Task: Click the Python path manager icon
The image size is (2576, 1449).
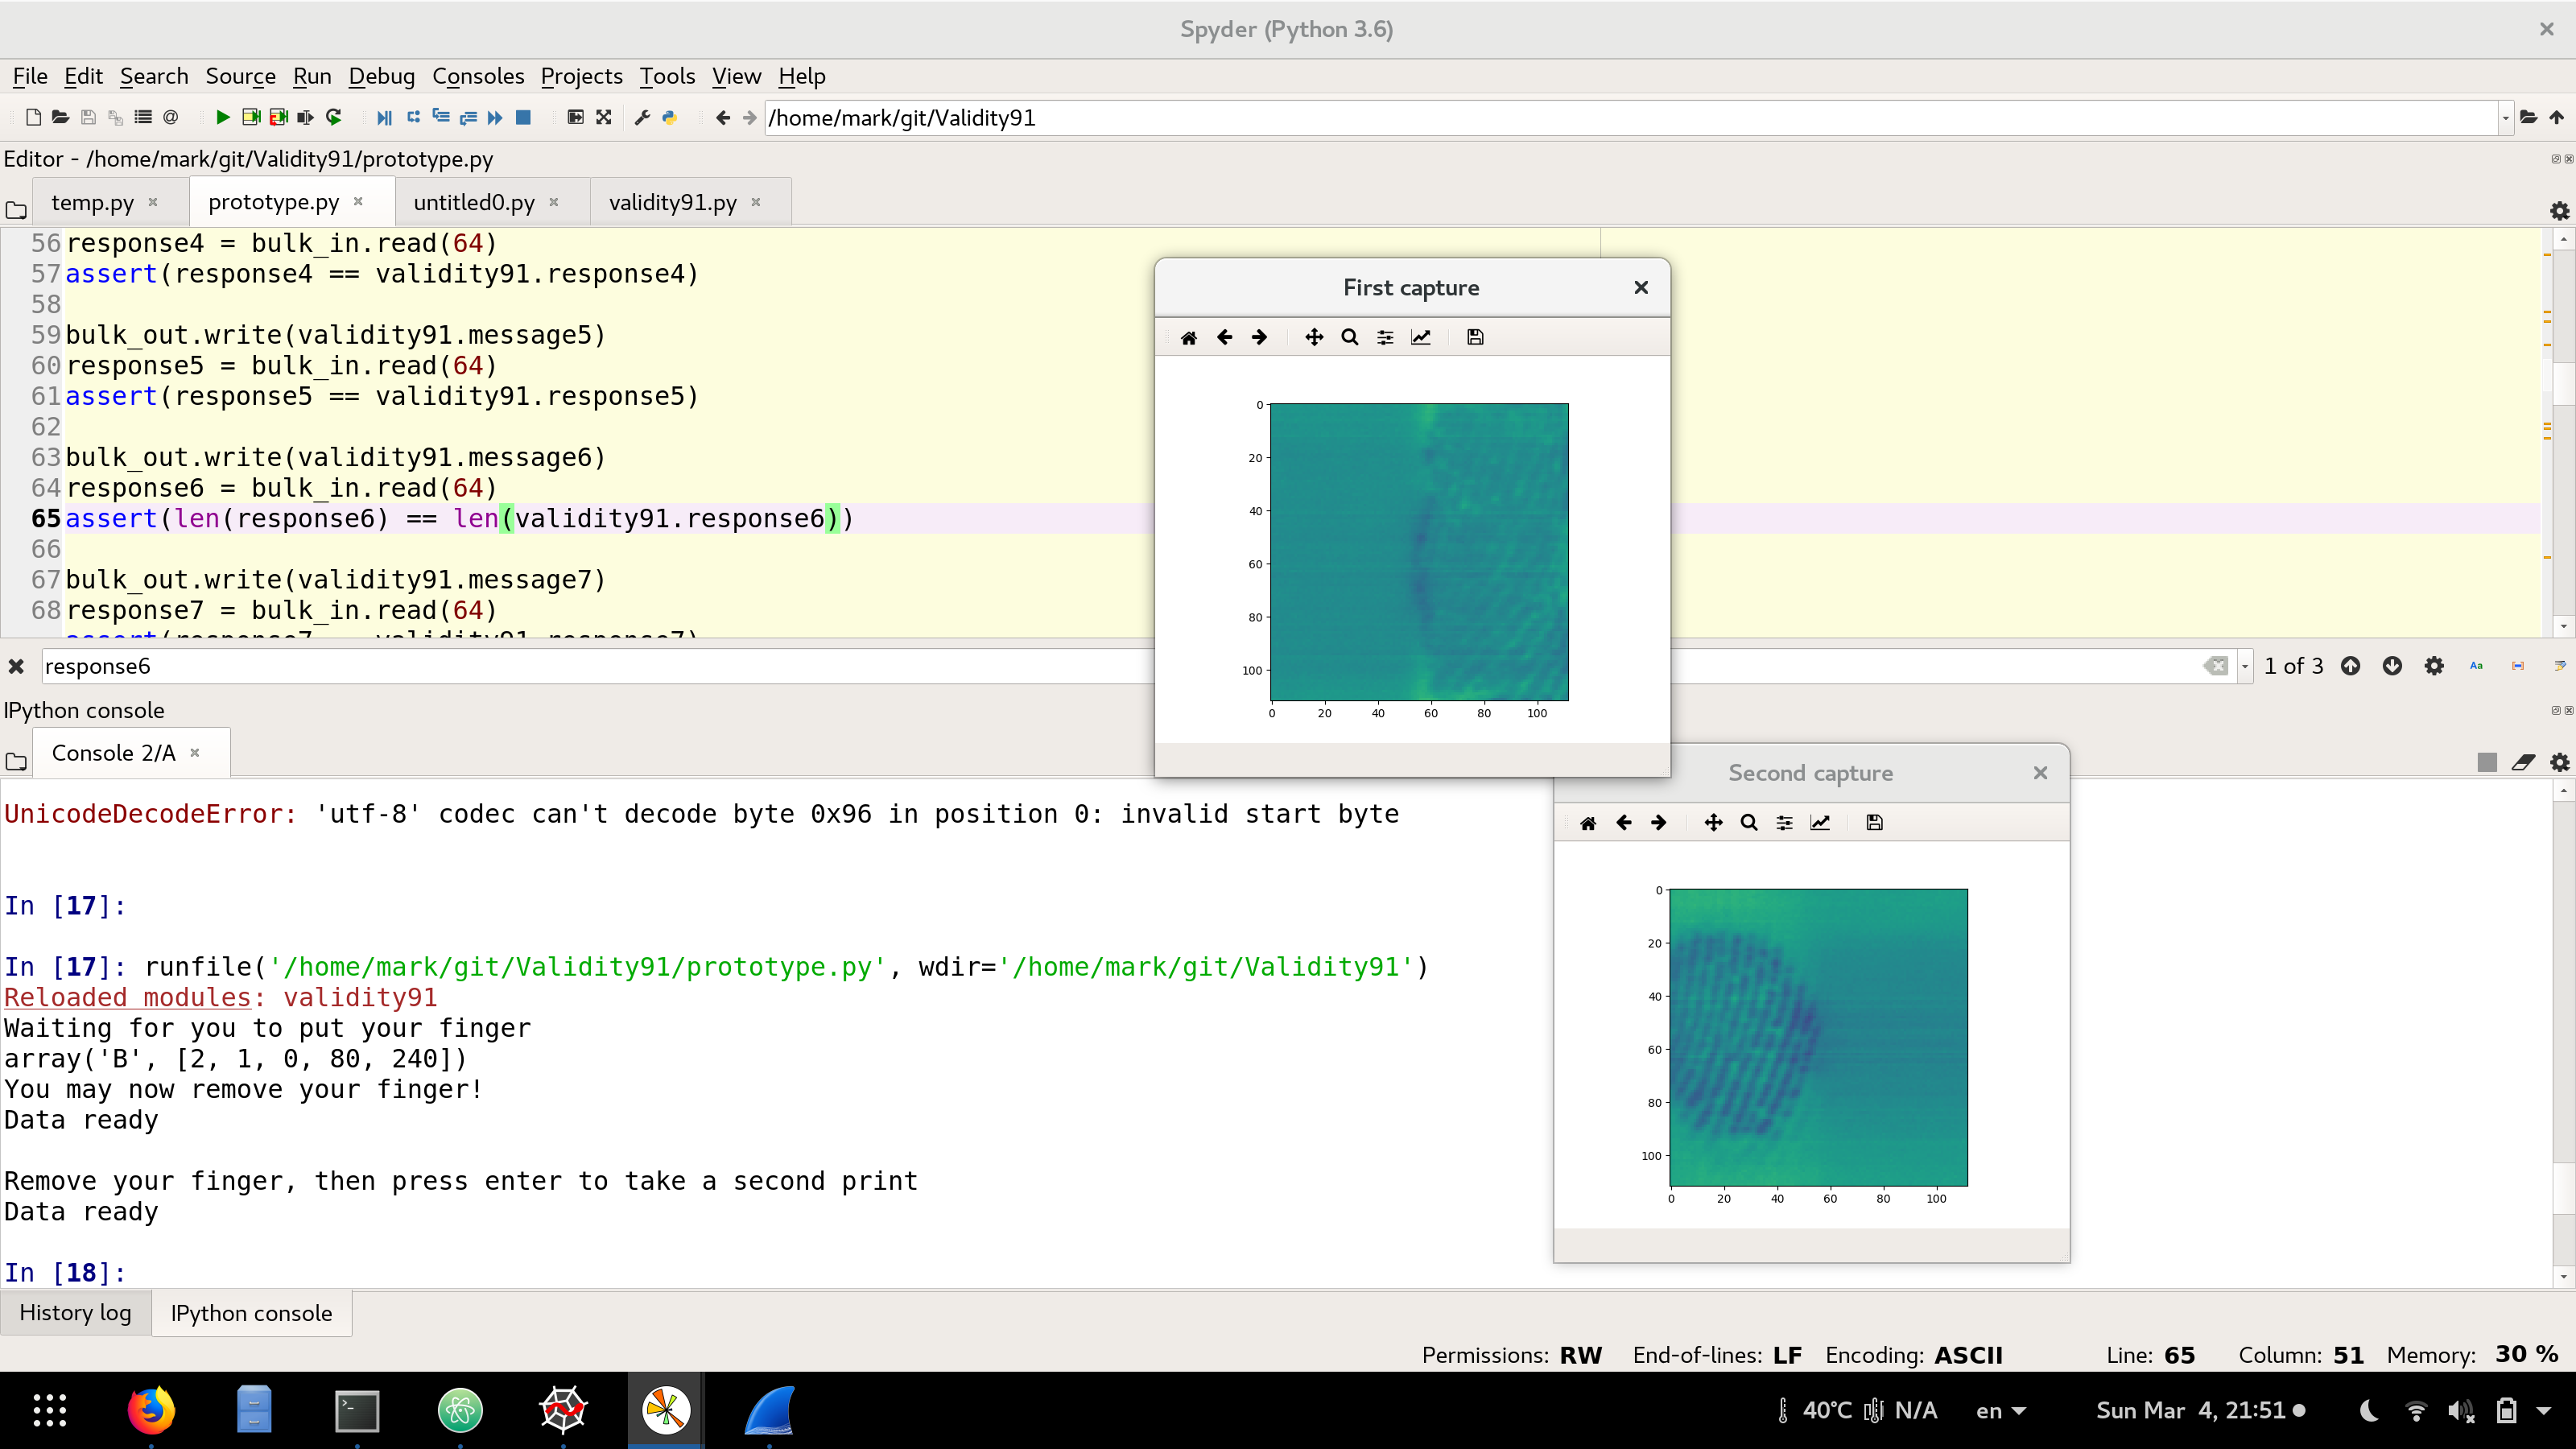Action: click(x=670, y=118)
